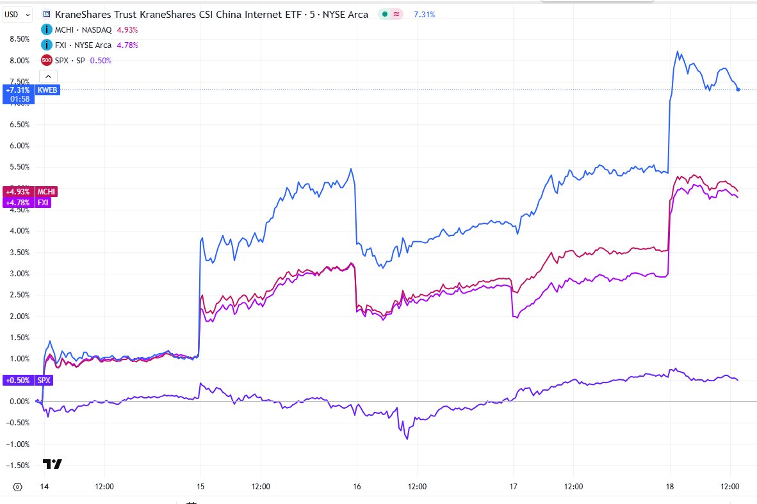The image size is (757, 504).
Task: Click the 1.50% price scale label
Action: tap(19, 338)
